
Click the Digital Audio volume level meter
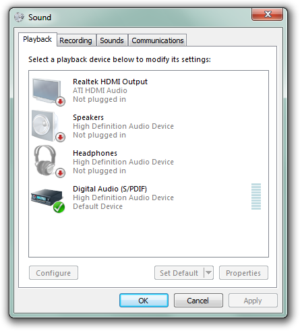[256, 197]
